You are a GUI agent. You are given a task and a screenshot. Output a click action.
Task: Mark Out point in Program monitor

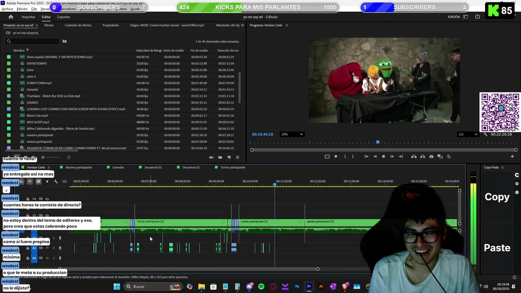coord(352,157)
